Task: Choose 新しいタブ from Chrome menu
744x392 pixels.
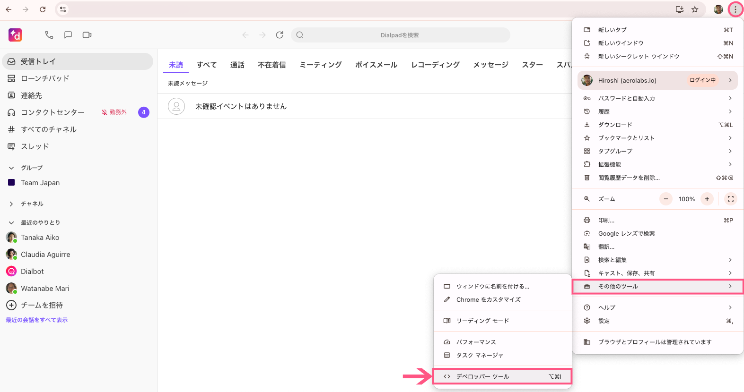Action: click(657, 30)
